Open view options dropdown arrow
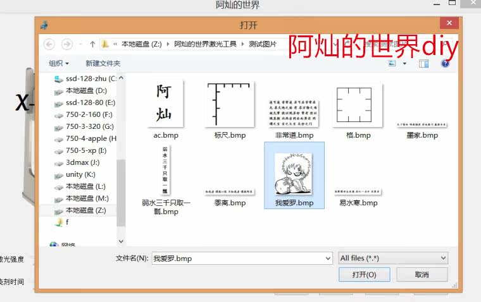Image resolution: width=481 pixels, height=302 pixels. click(404, 63)
